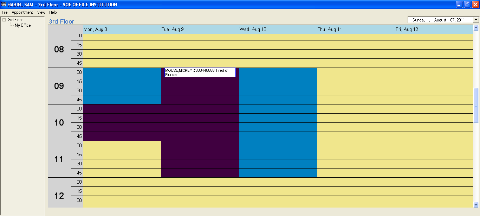Click the year 2011 in the date field
This screenshot has width=480, height=216.
point(460,20)
